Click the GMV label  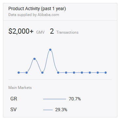pyautogui.click(x=40, y=32)
